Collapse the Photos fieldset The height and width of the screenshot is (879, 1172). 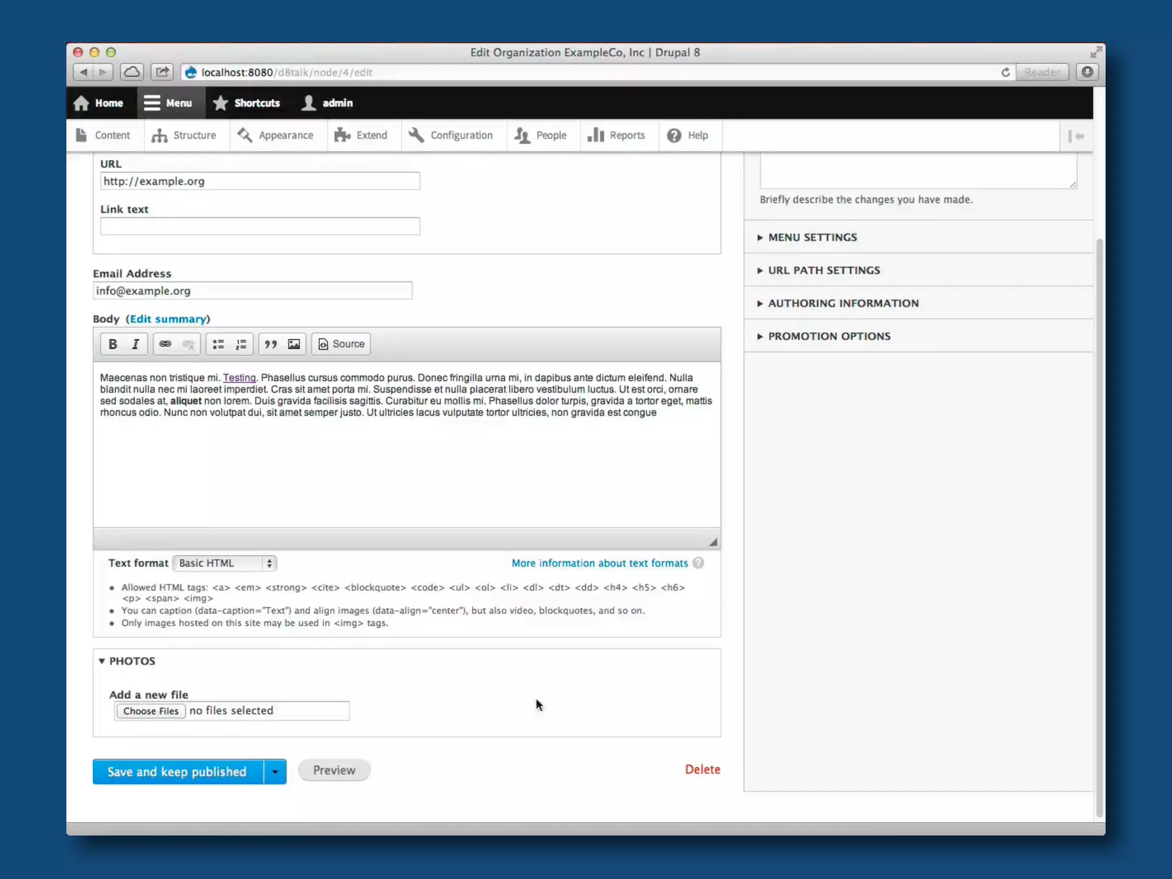[132, 661]
